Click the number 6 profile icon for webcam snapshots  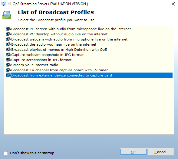8,54
